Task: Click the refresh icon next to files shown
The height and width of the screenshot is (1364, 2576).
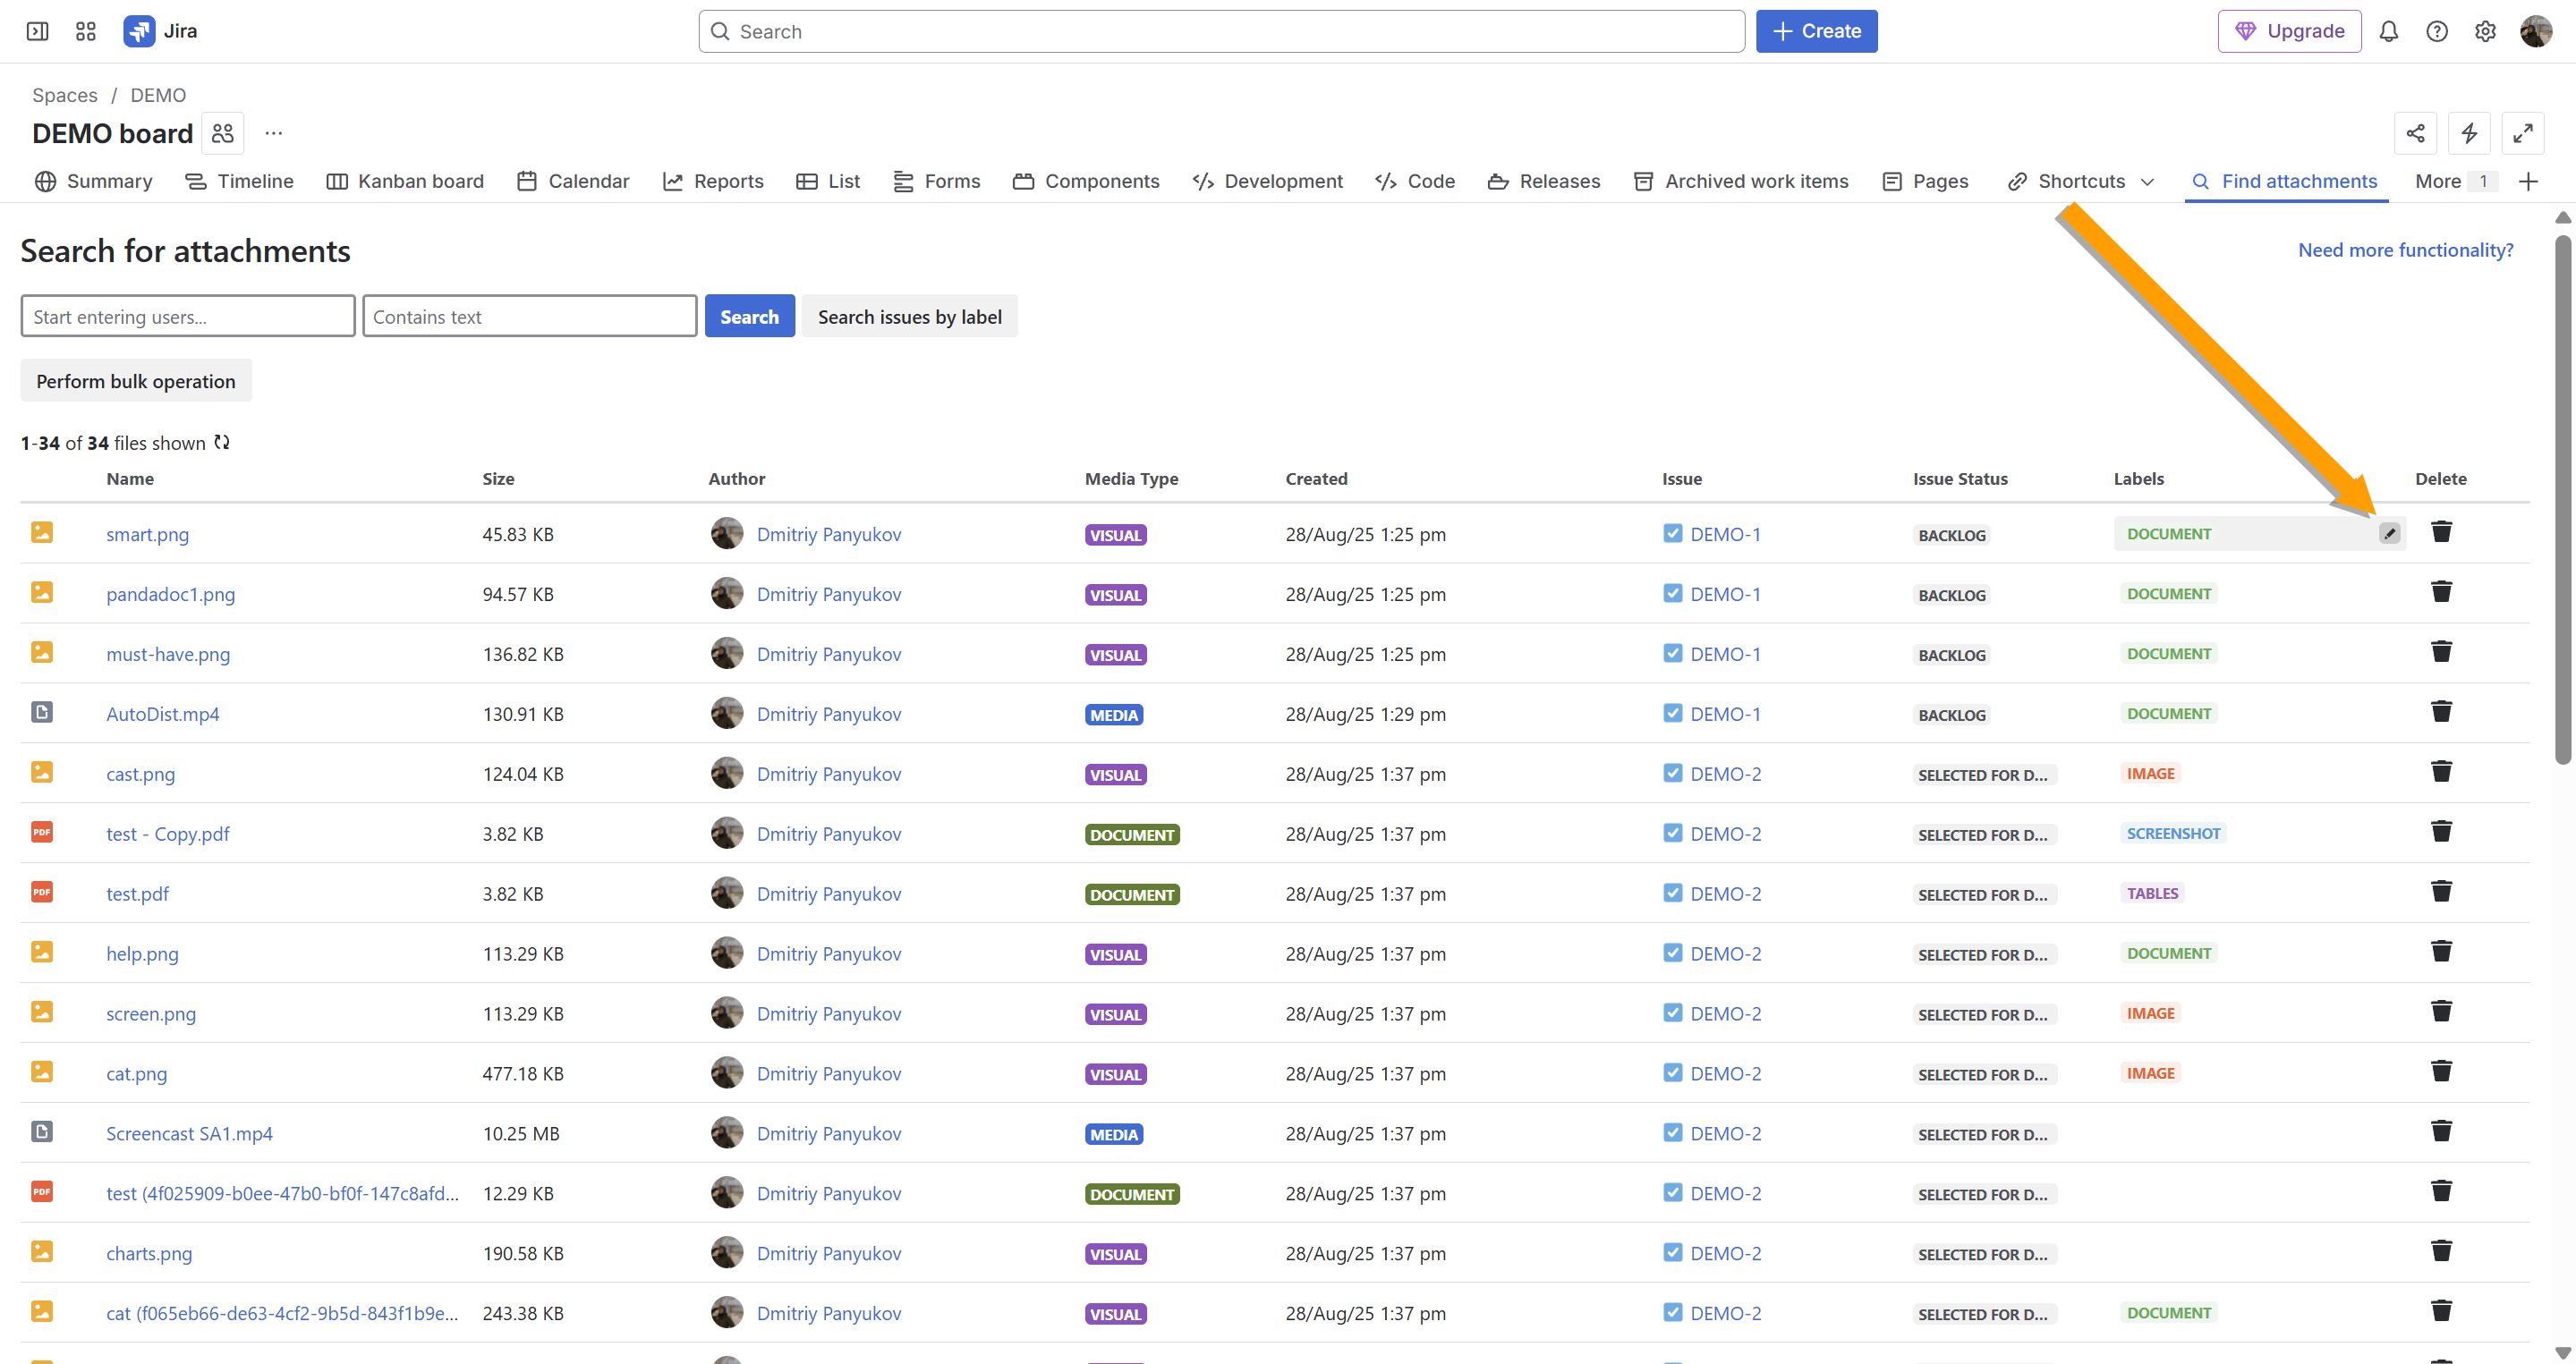Action: pos(222,443)
